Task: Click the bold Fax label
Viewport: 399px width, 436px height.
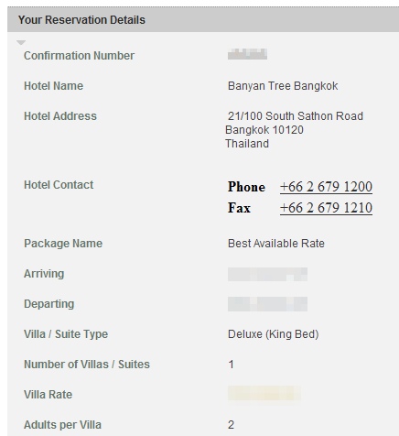Action: (x=239, y=208)
